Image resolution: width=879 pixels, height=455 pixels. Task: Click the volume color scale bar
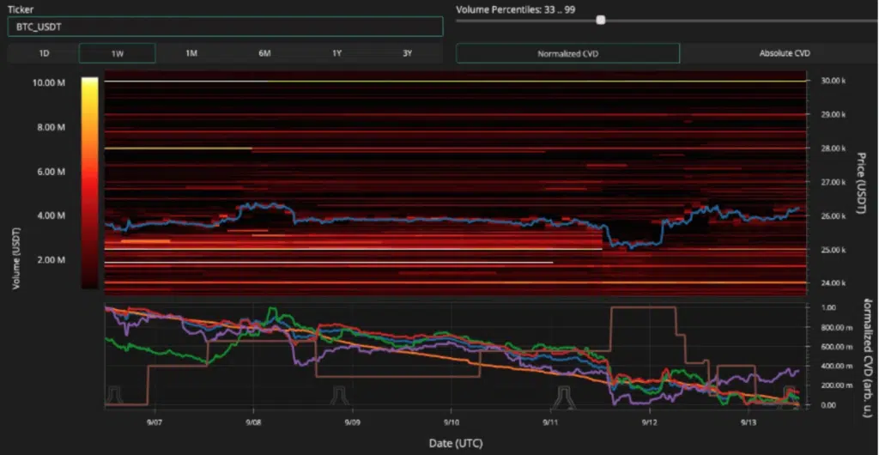tap(89, 183)
